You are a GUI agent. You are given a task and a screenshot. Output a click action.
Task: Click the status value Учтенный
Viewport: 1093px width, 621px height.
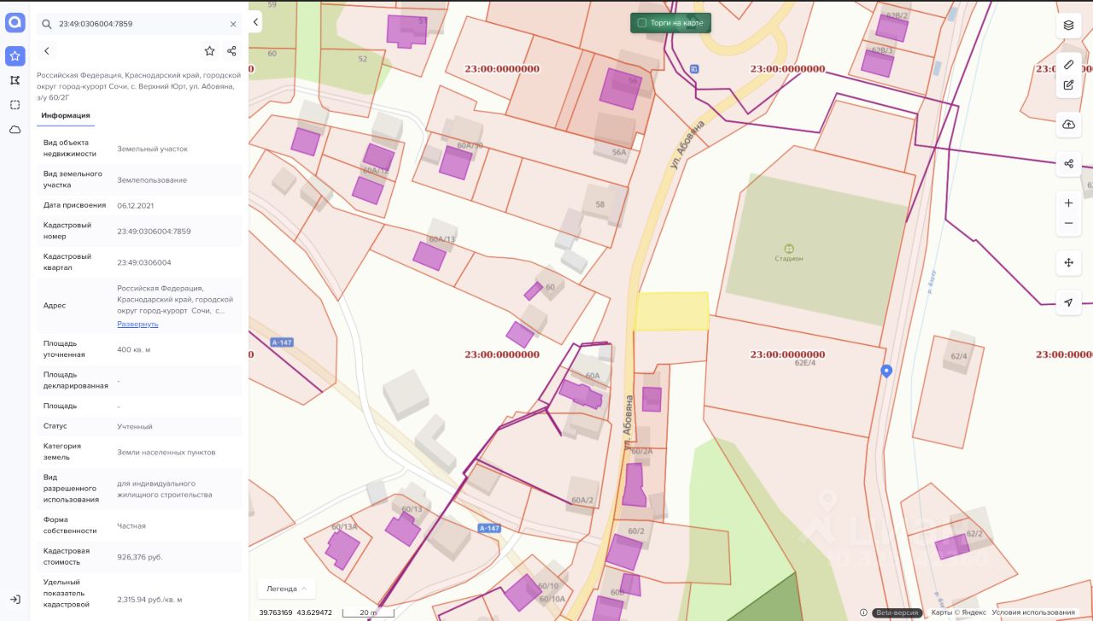click(135, 425)
